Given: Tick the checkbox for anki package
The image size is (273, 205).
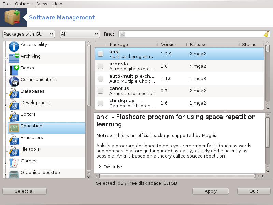Looking at the screenshot, I should click(100, 54).
